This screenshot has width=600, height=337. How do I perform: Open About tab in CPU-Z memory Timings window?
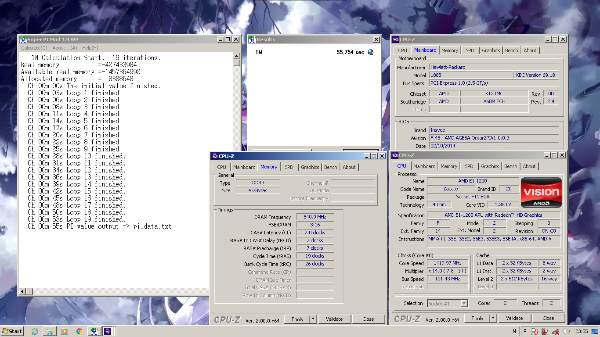click(349, 167)
